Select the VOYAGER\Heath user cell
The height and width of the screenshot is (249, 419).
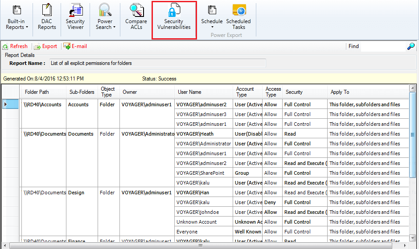[204, 134]
